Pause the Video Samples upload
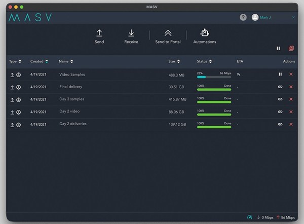This screenshot has width=304, height=224. 280,74
